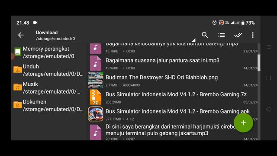The image size is (277, 156).
Task: Open the Download path dropdown triangle
Action: click(193, 40)
